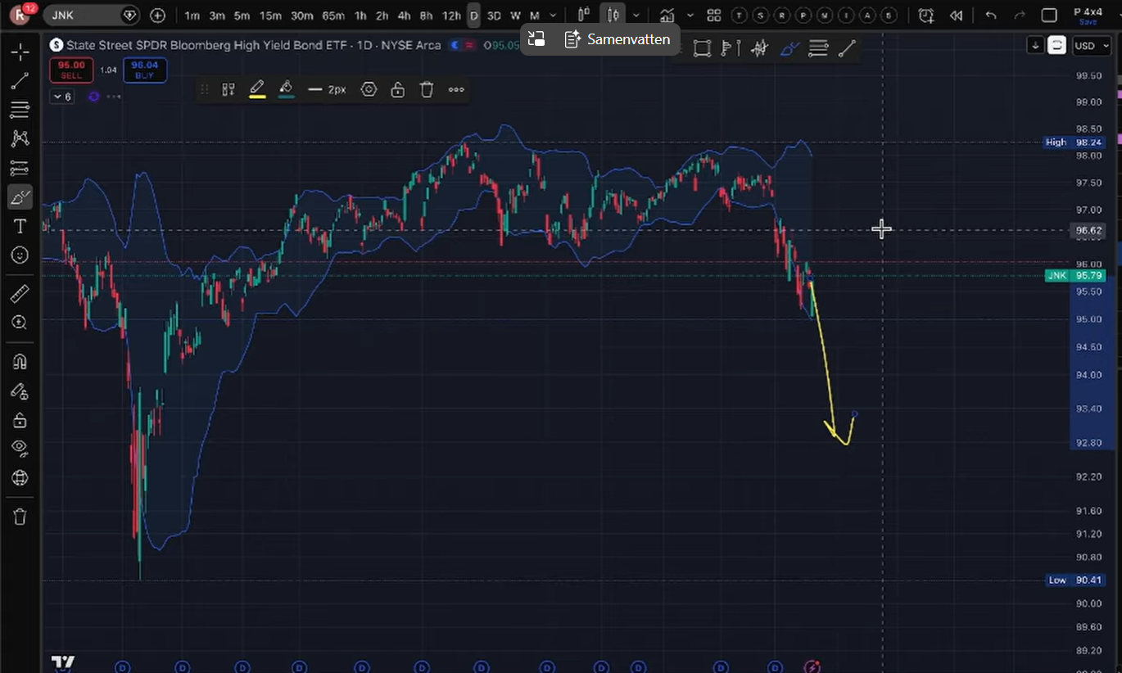Click the add symbol plus button
This screenshot has width=1122, height=673.
158,16
